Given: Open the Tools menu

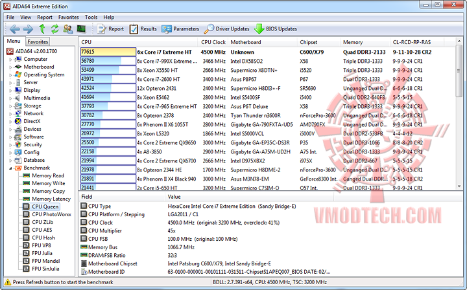Looking at the screenshot, I should coord(91,17).
